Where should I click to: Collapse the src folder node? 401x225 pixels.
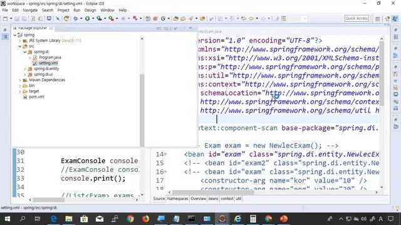coord(20,46)
